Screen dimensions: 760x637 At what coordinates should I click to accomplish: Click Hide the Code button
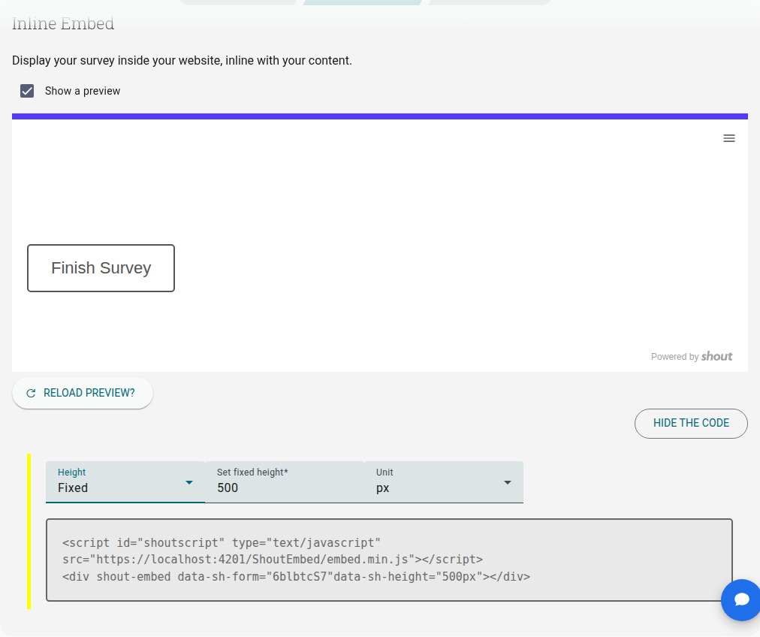(x=691, y=423)
